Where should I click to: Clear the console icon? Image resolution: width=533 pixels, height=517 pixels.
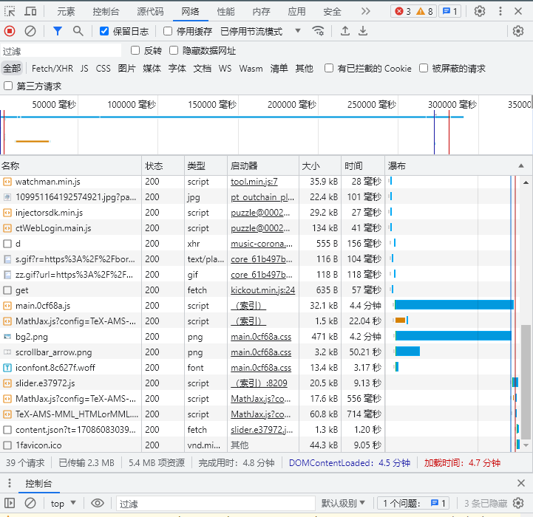(x=30, y=503)
